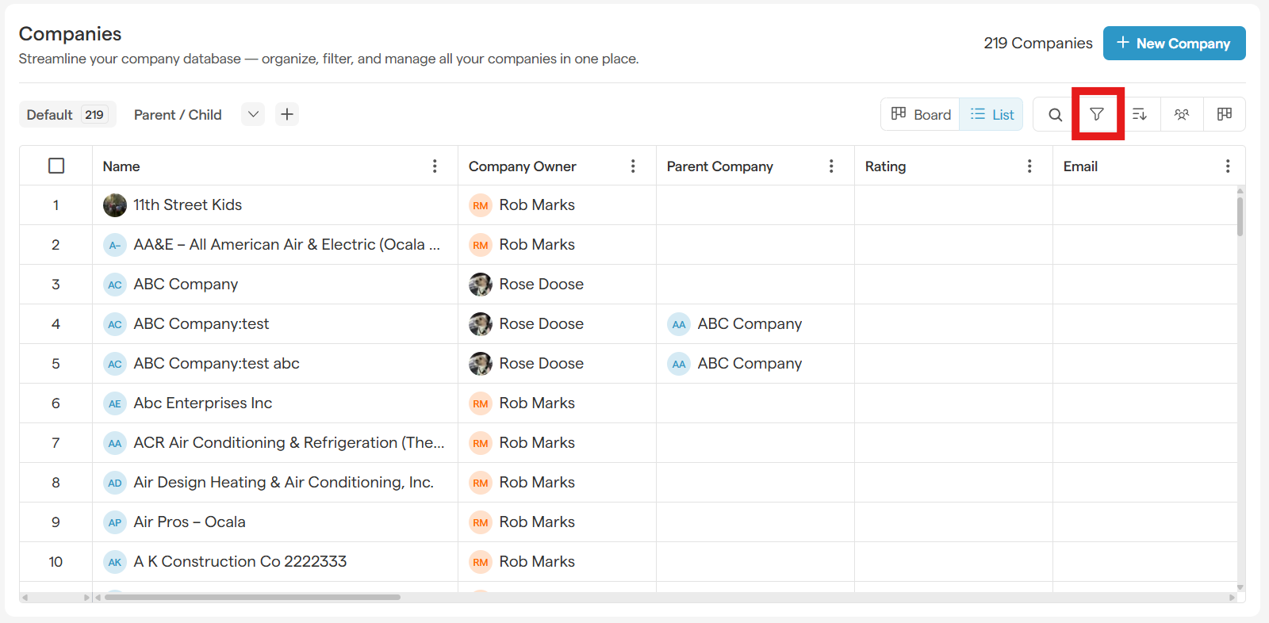
Task: Add a new view with plus icon
Action: pyautogui.click(x=287, y=115)
